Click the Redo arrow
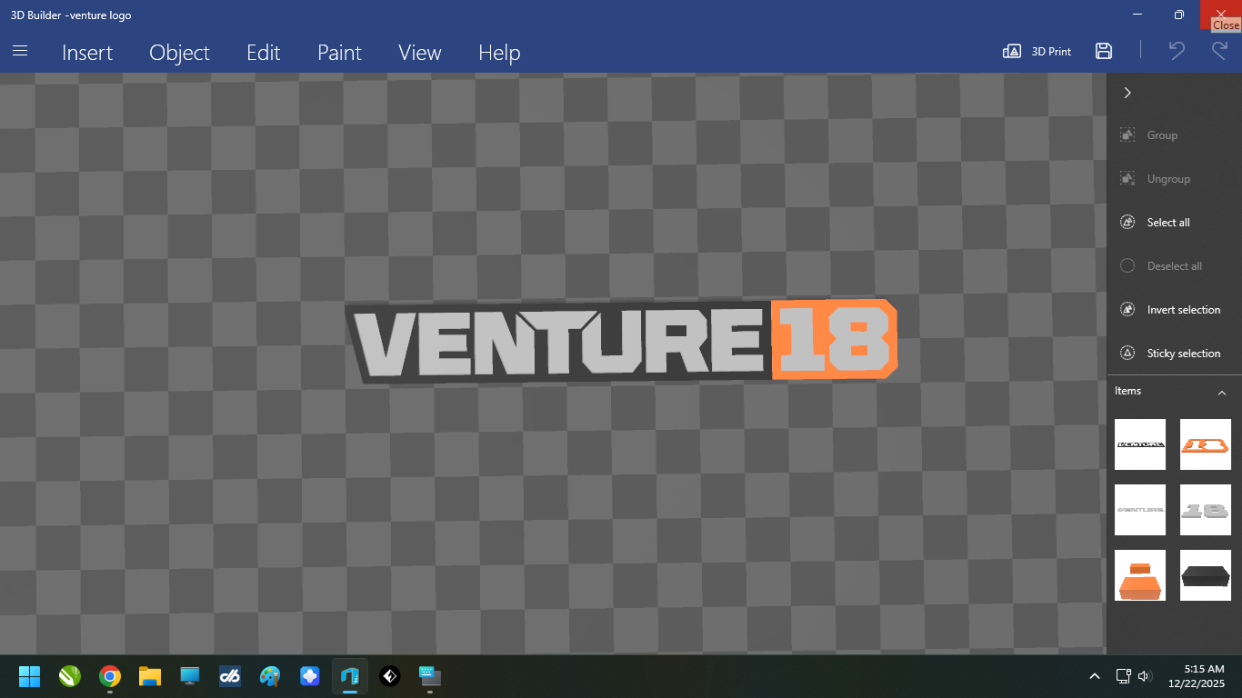1242x698 pixels. click(1219, 51)
